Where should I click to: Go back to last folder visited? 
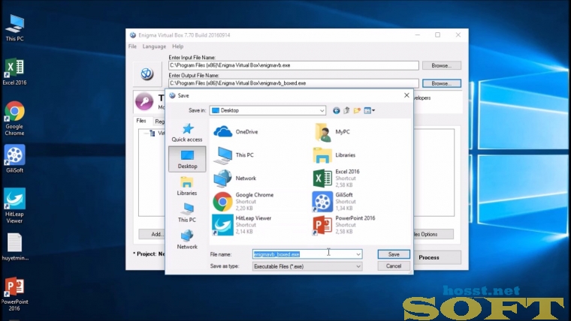tap(336, 110)
